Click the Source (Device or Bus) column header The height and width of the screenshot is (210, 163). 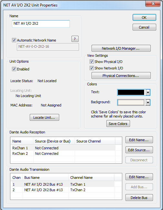[x=54, y=141]
